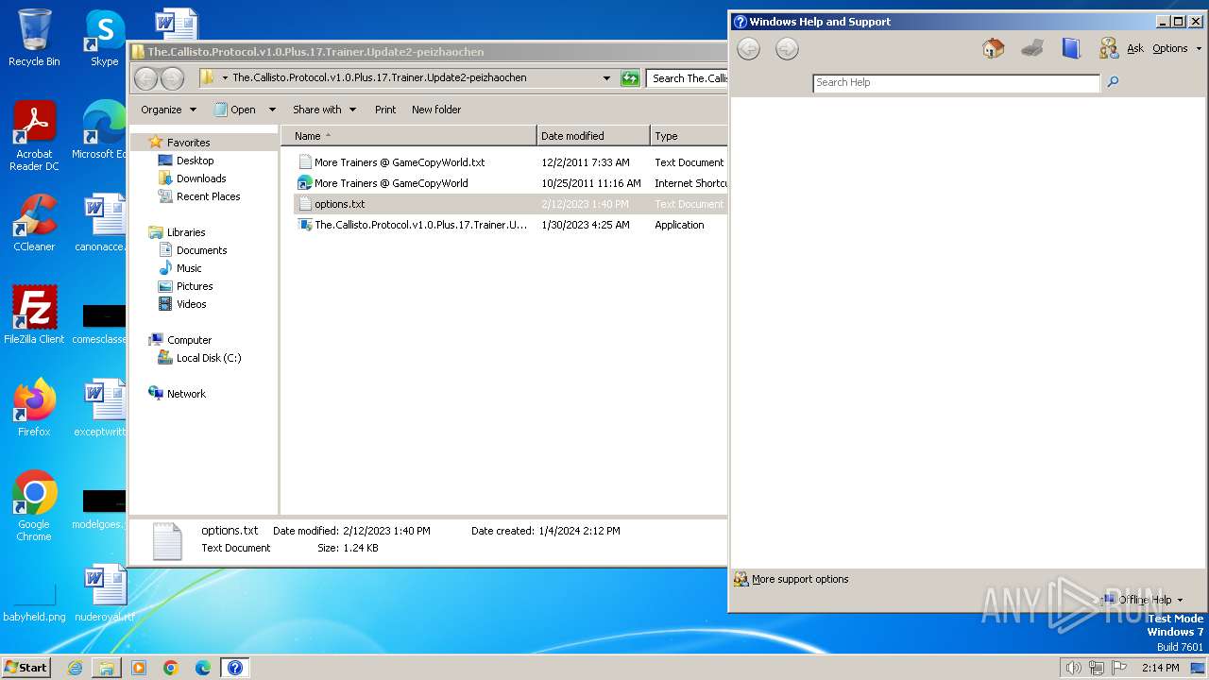The image size is (1209, 680).
Task: Open Google Chrome desktop icon
Action: pos(34,505)
